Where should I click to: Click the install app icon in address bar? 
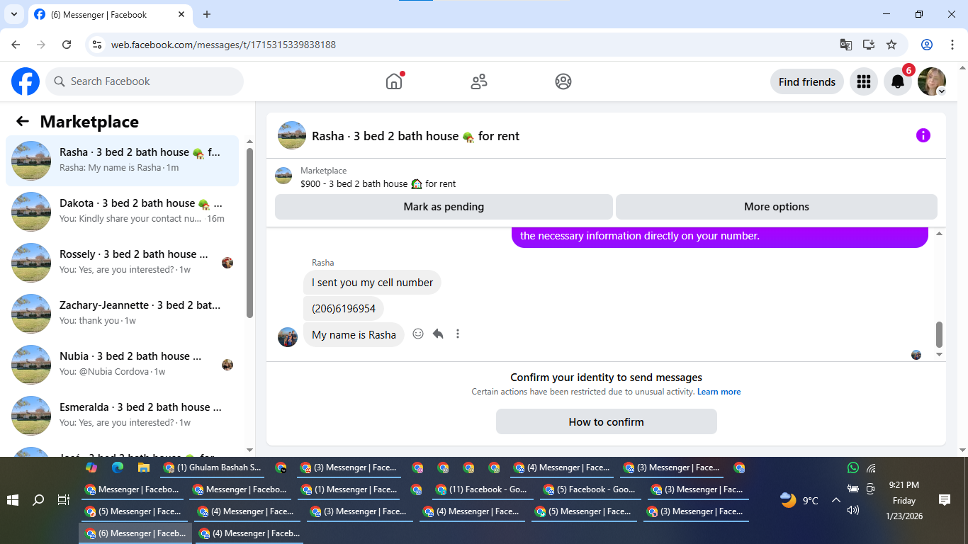pos(869,45)
